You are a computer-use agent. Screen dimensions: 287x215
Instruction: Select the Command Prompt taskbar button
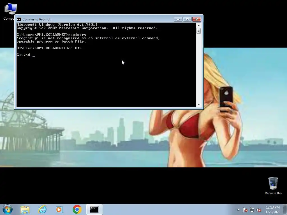tap(94, 209)
